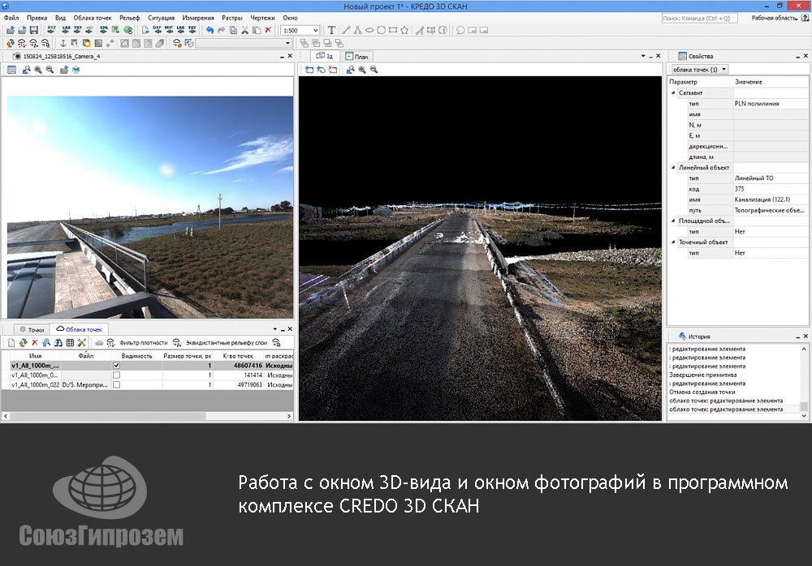This screenshot has height=566, width=812.
Task: Open the 3D view panel options arrow
Action: pos(643,56)
